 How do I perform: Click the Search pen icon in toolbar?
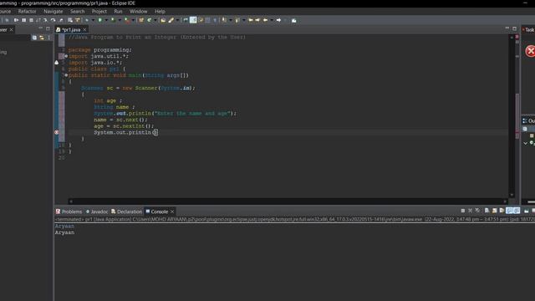[x=171, y=20]
